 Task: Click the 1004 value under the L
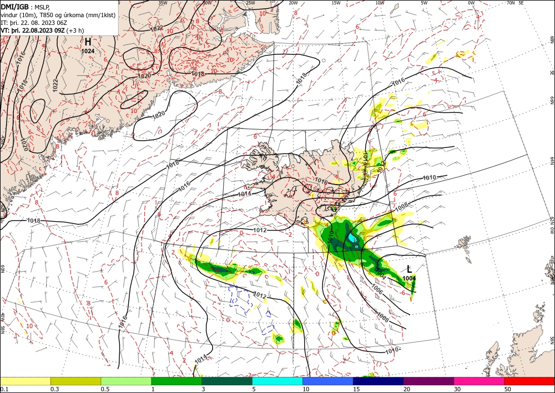pyautogui.click(x=409, y=278)
